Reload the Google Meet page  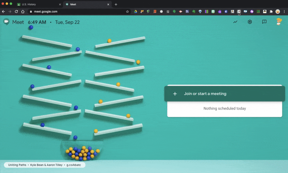16,12
